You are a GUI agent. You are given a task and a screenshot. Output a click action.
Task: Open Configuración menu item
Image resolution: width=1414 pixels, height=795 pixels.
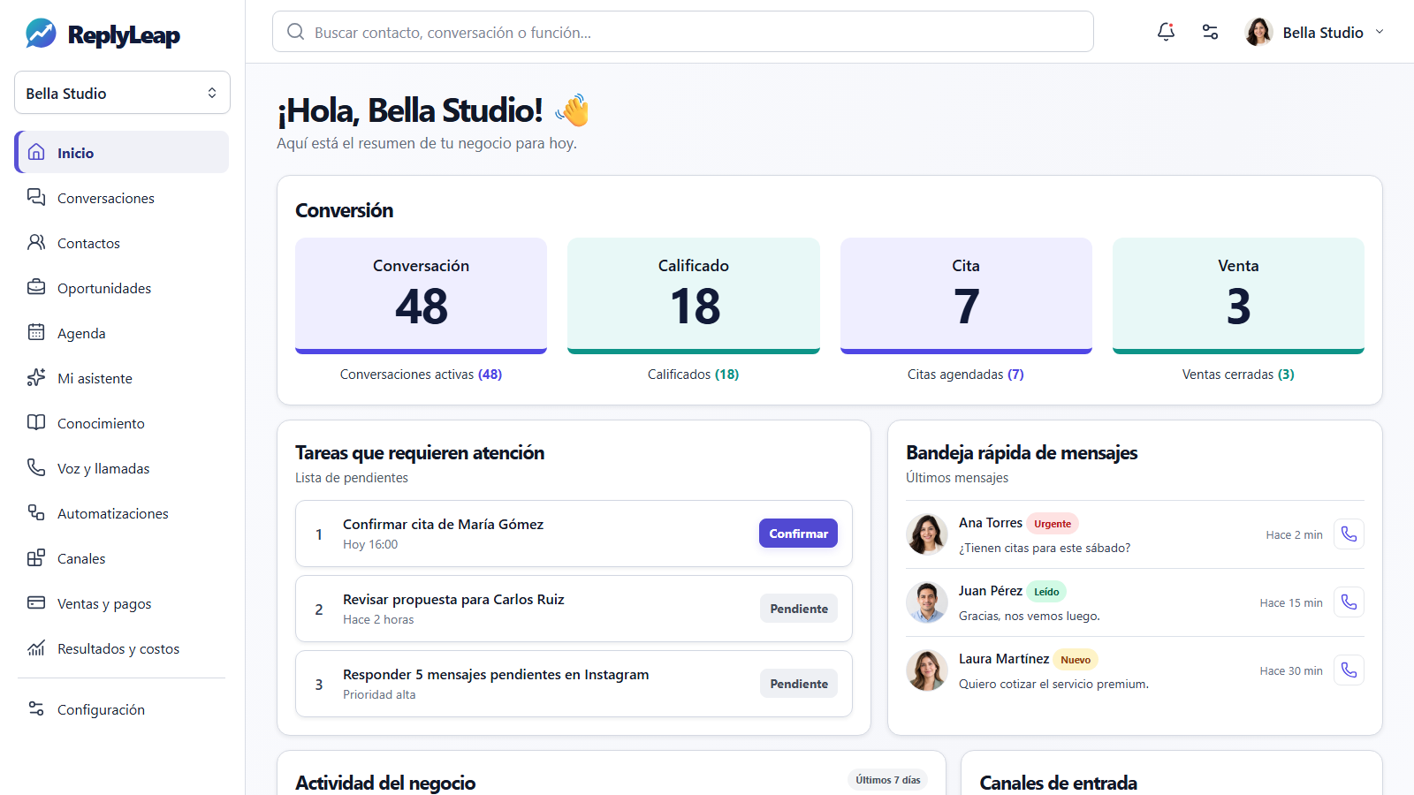[122, 708]
